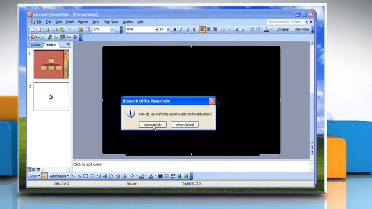Open the Window menu

point(128,22)
